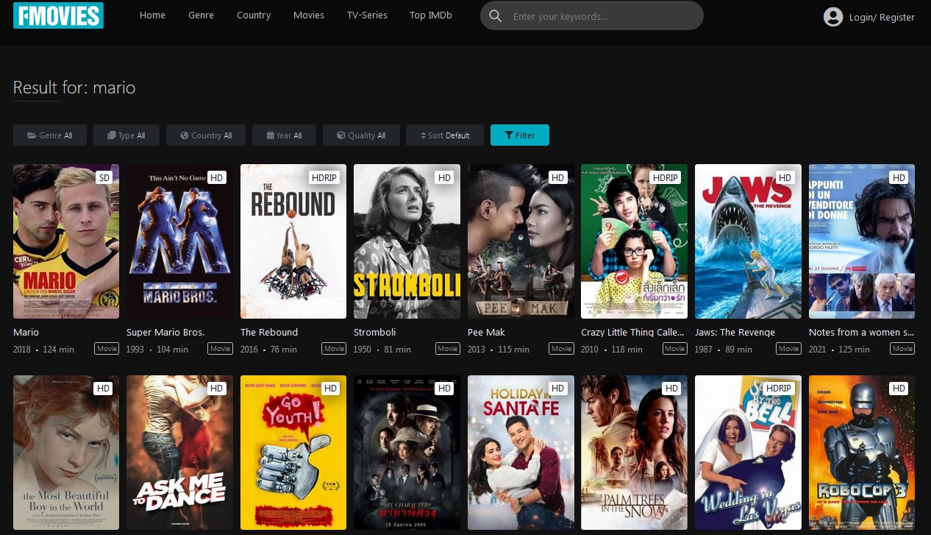Open the Wedding in Las Vegas poster
The height and width of the screenshot is (535, 931).
748,453
